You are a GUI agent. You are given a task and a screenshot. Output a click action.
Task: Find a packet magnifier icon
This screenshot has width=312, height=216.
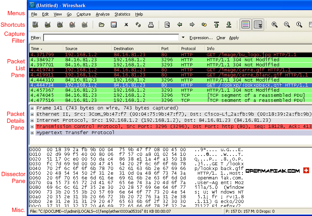pos(167,25)
